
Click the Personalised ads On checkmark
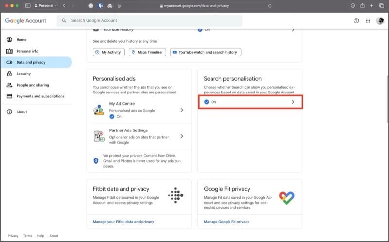[112, 117]
